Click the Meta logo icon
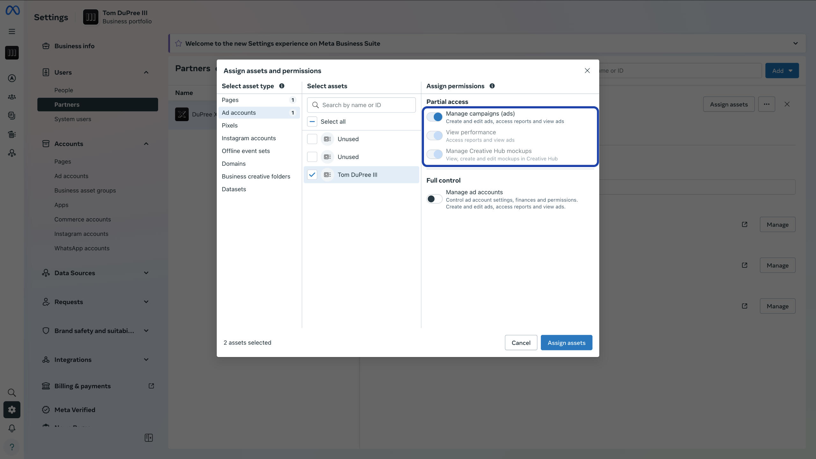Viewport: 816px width, 459px height. (x=12, y=11)
